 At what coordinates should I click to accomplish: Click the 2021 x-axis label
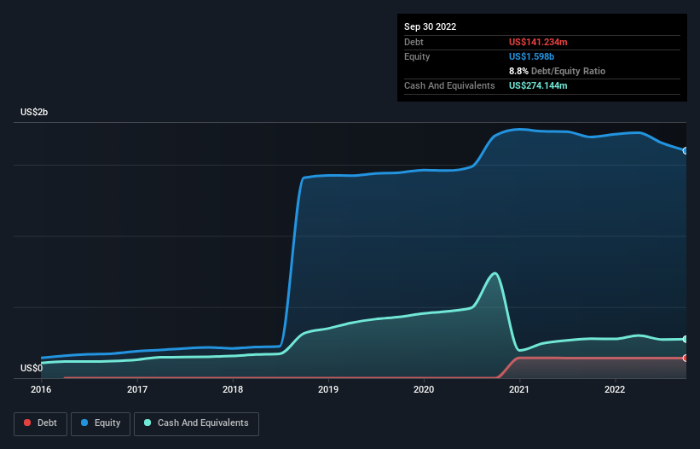pos(519,389)
